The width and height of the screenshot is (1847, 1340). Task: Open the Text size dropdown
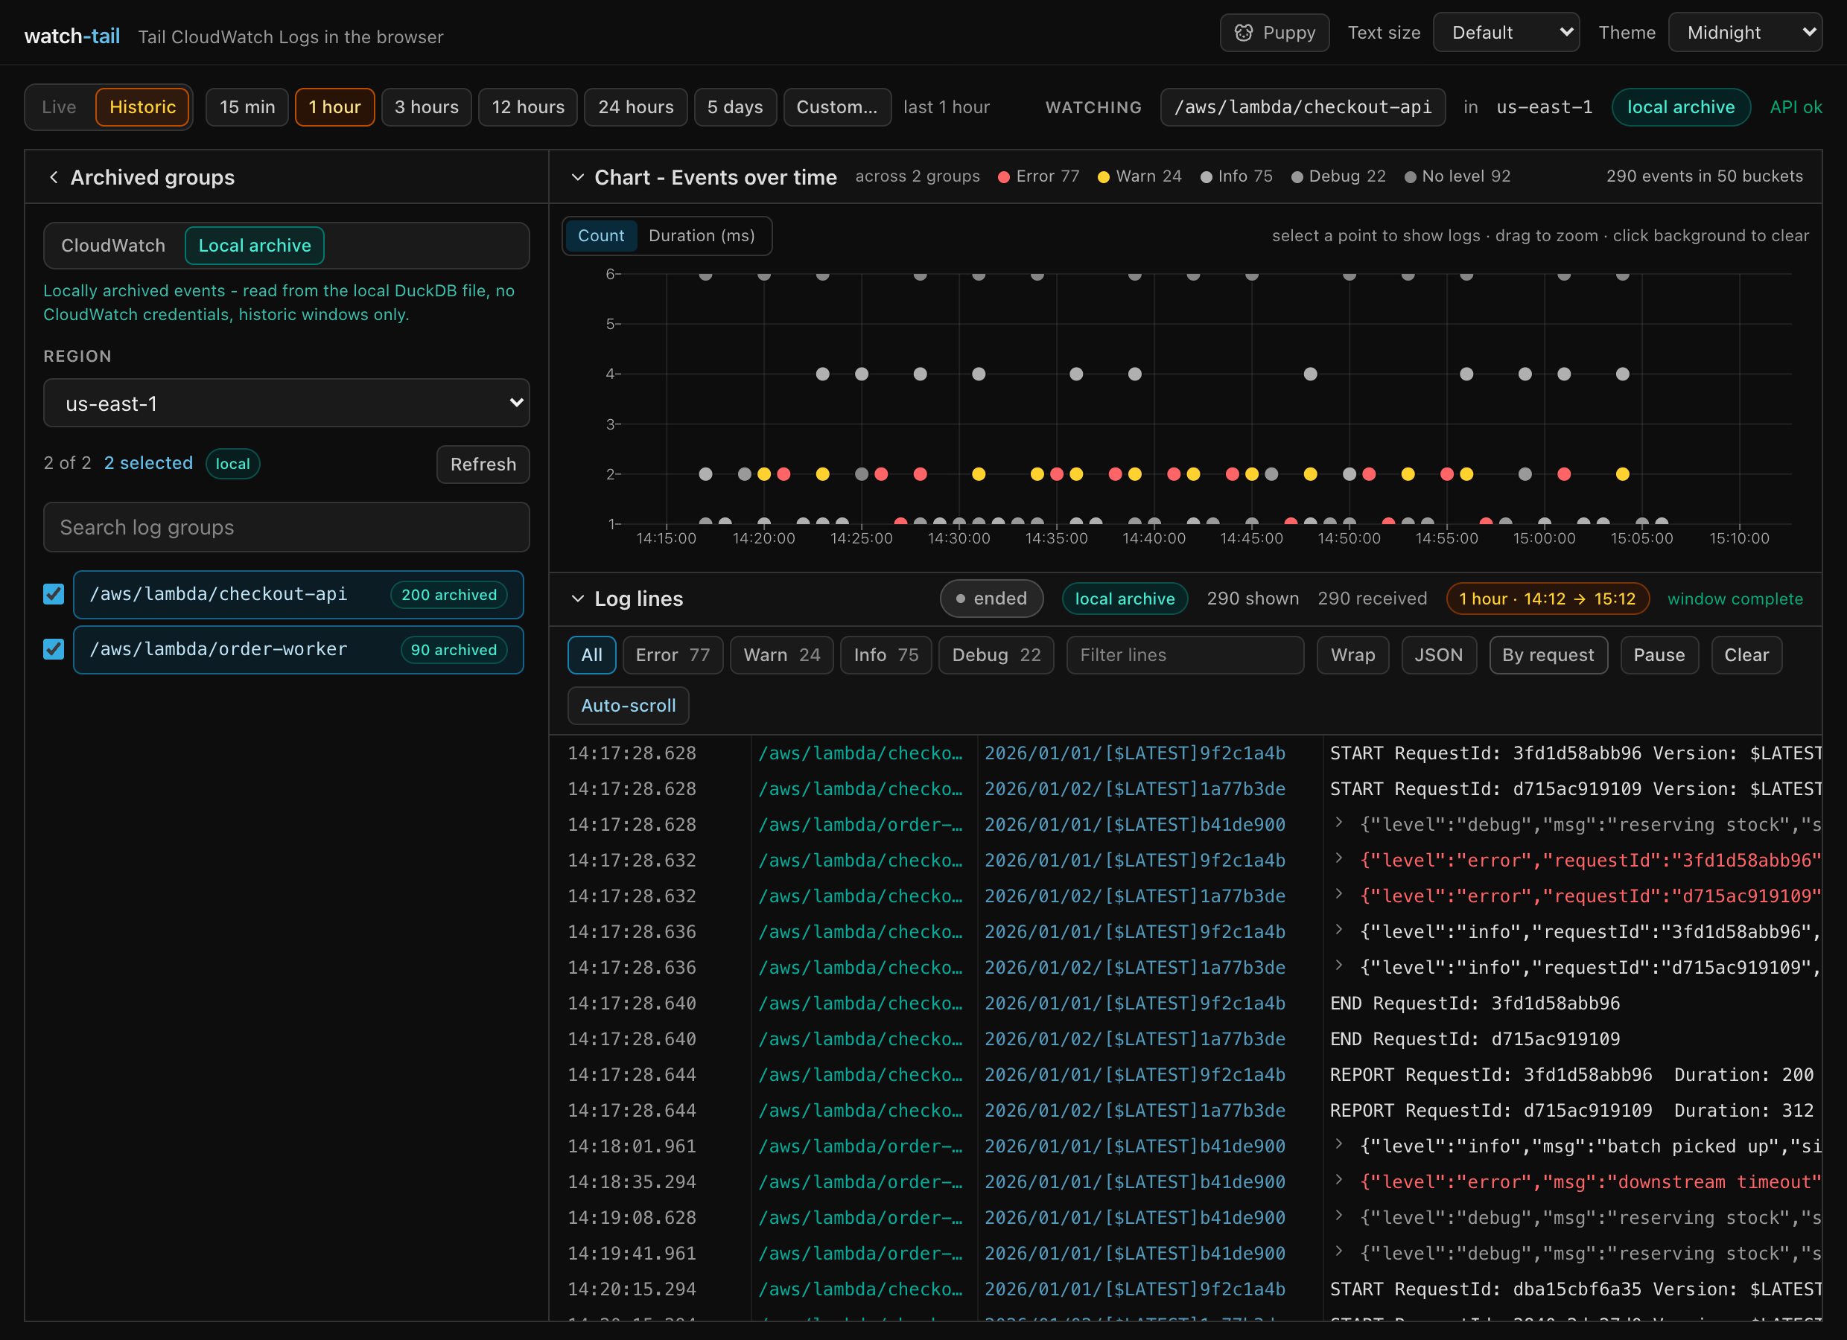tap(1506, 33)
